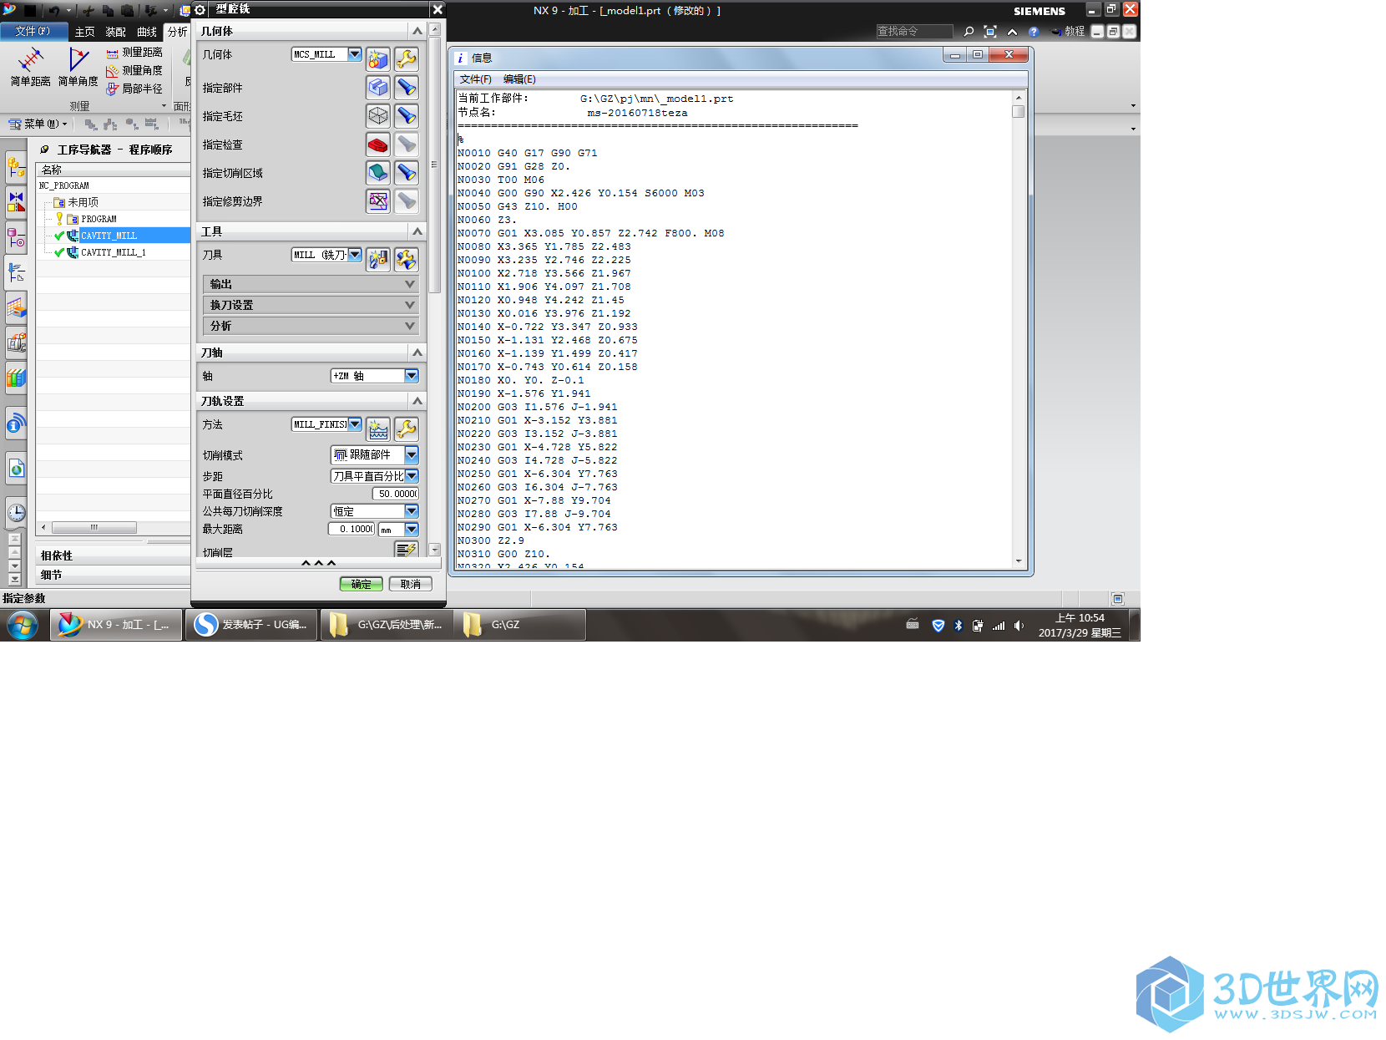Open the 方法 MILL_FINISH dropdown

(x=355, y=424)
